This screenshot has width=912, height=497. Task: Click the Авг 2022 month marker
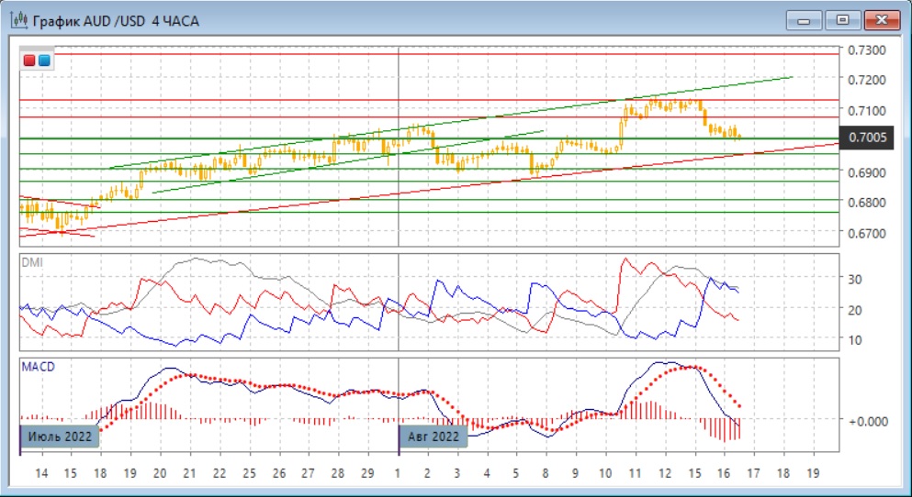(x=433, y=436)
